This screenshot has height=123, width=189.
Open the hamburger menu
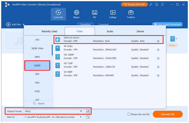(162, 4)
